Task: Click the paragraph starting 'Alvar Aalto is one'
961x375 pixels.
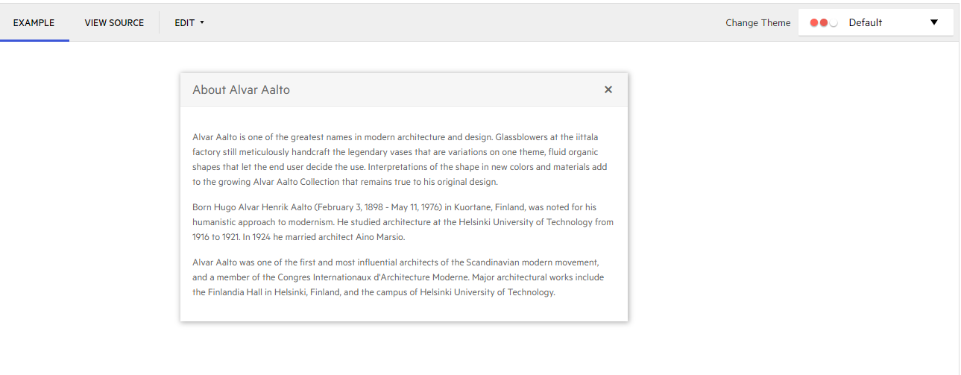Action: pyautogui.click(x=400, y=160)
